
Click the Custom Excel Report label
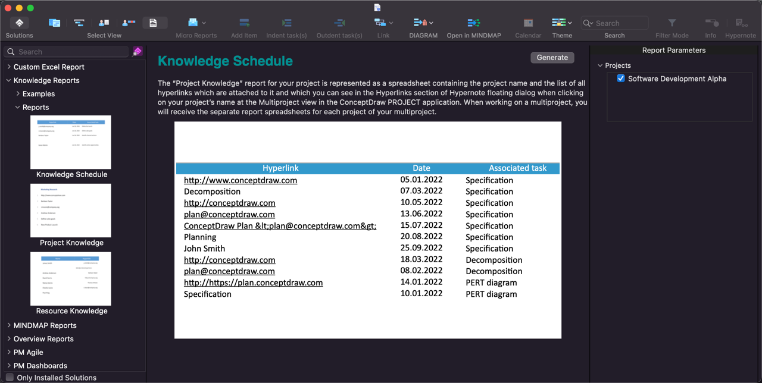tap(49, 67)
